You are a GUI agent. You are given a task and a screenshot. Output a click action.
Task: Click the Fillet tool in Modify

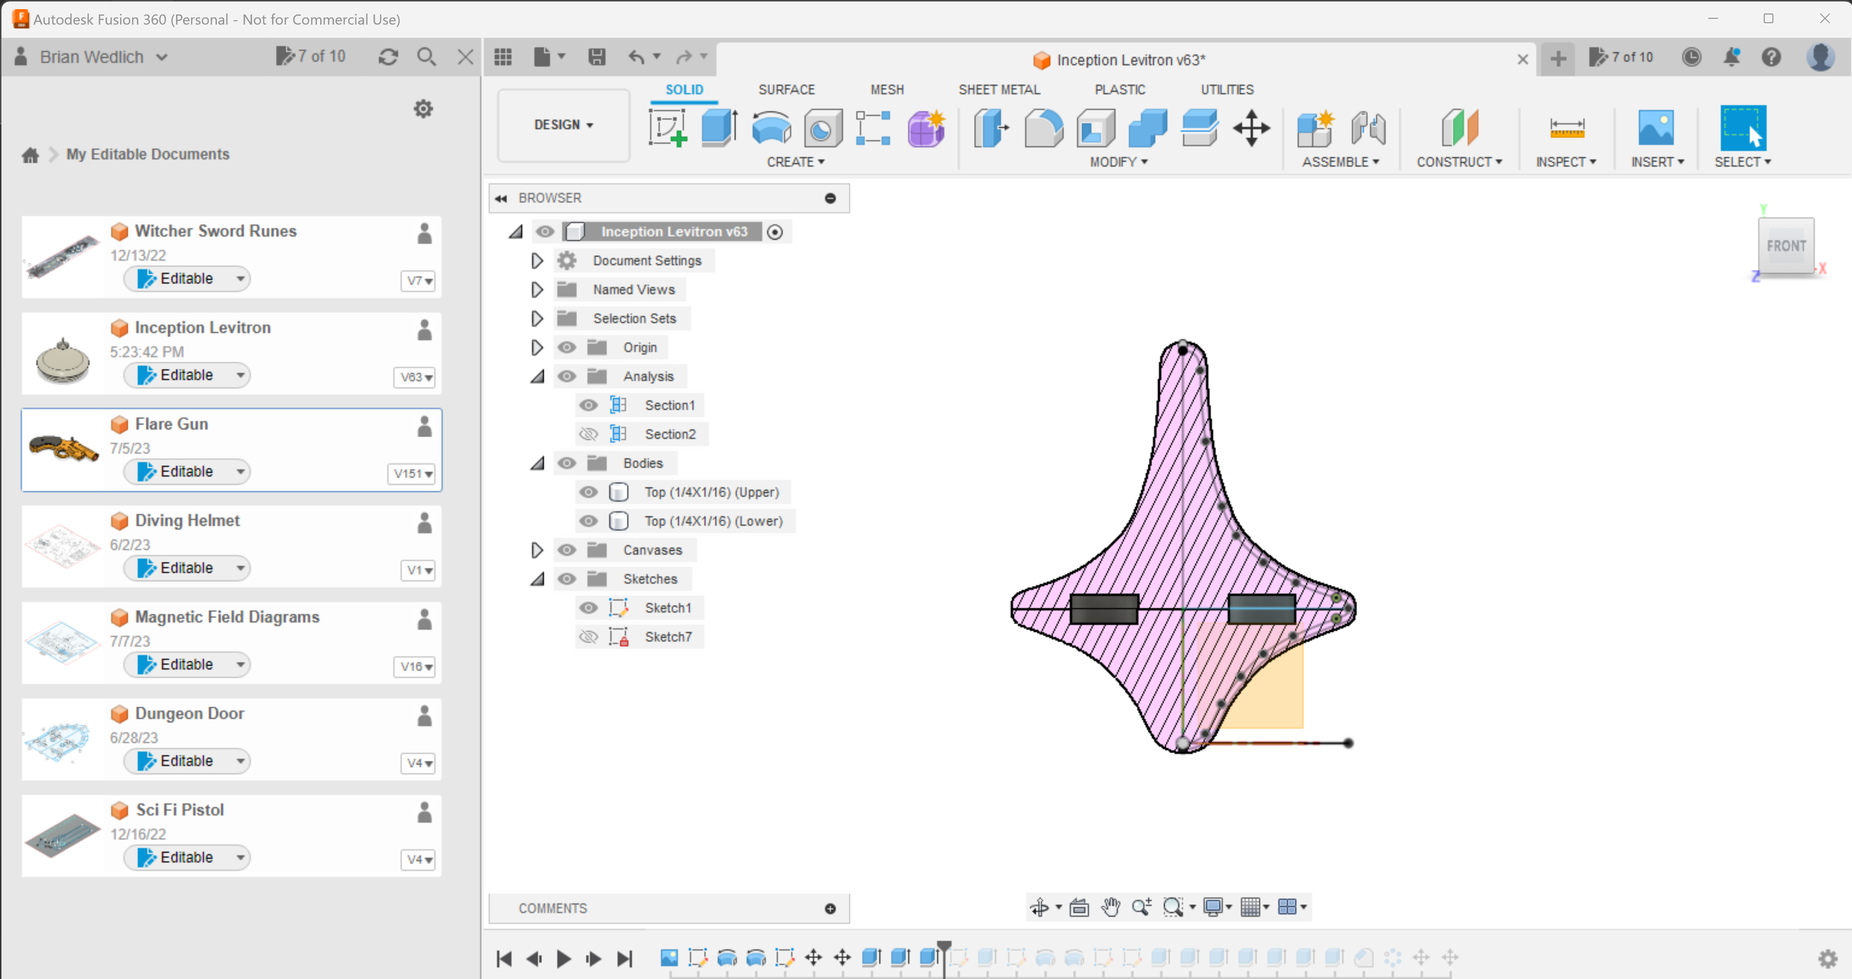click(1043, 128)
